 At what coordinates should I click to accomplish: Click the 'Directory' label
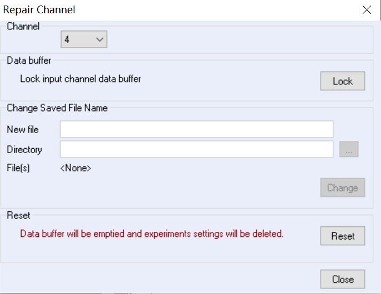24,149
